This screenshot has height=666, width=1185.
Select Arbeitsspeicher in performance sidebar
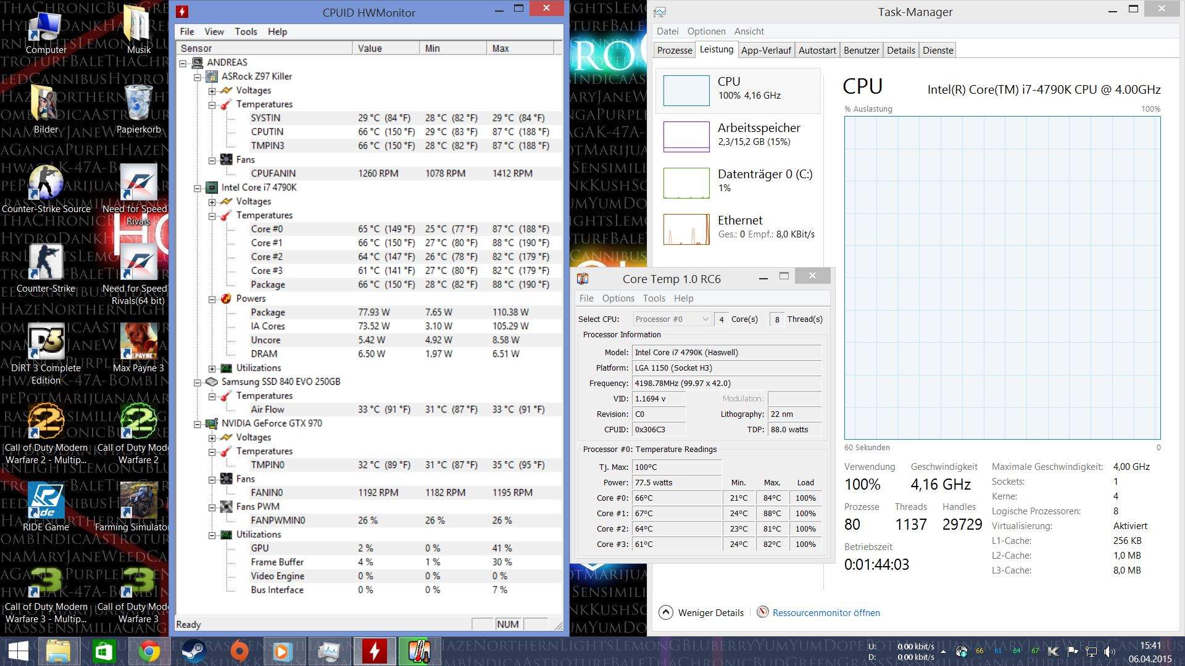click(738, 136)
